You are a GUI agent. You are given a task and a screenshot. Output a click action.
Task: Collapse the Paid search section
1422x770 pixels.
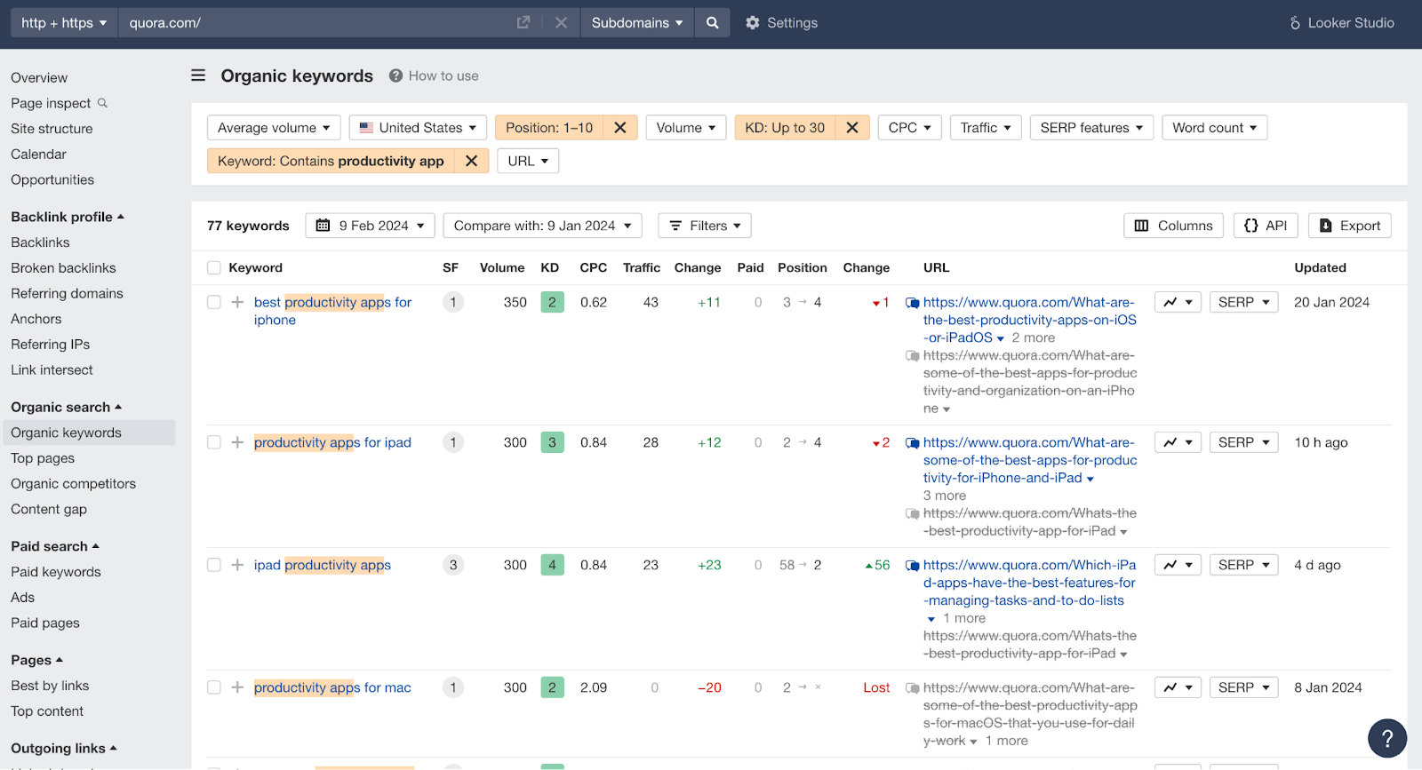(x=55, y=546)
